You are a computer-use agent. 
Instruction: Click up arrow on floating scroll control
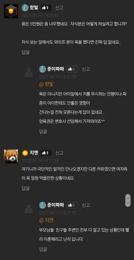(x=128, y=198)
